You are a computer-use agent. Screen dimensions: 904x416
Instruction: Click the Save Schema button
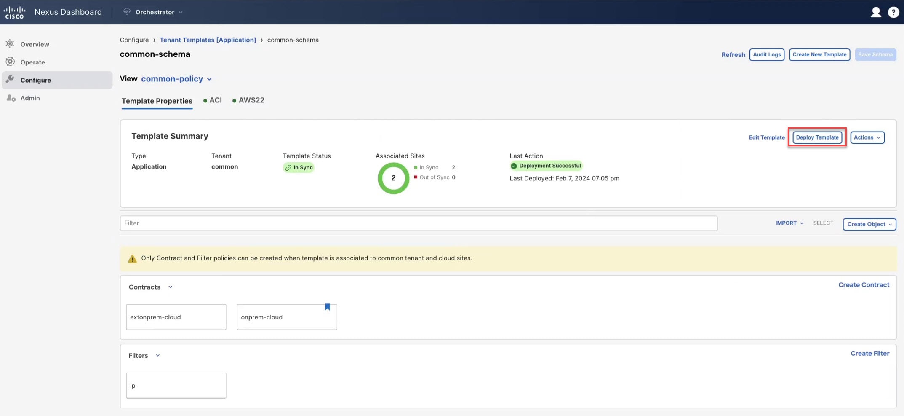[875, 55]
